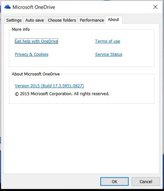Click the About Microsoft OneDrive group label
The height and width of the screenshot is (191, 164).
(x=36, y=74)
